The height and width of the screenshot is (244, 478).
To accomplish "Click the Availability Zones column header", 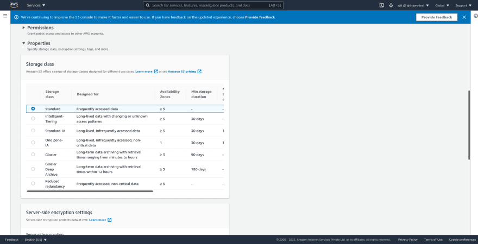I will point(170,94).
